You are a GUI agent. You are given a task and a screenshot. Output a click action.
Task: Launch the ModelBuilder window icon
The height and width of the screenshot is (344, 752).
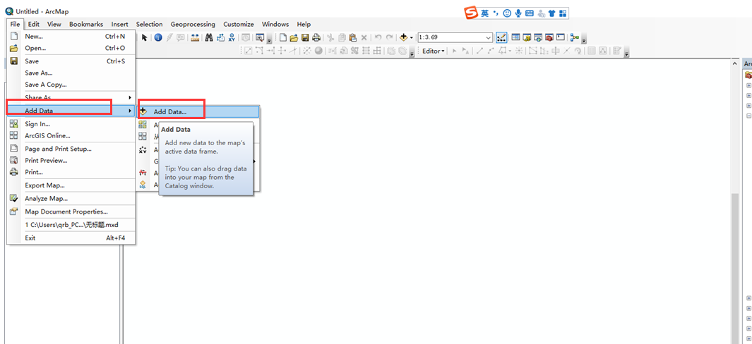tap(575, 37)
